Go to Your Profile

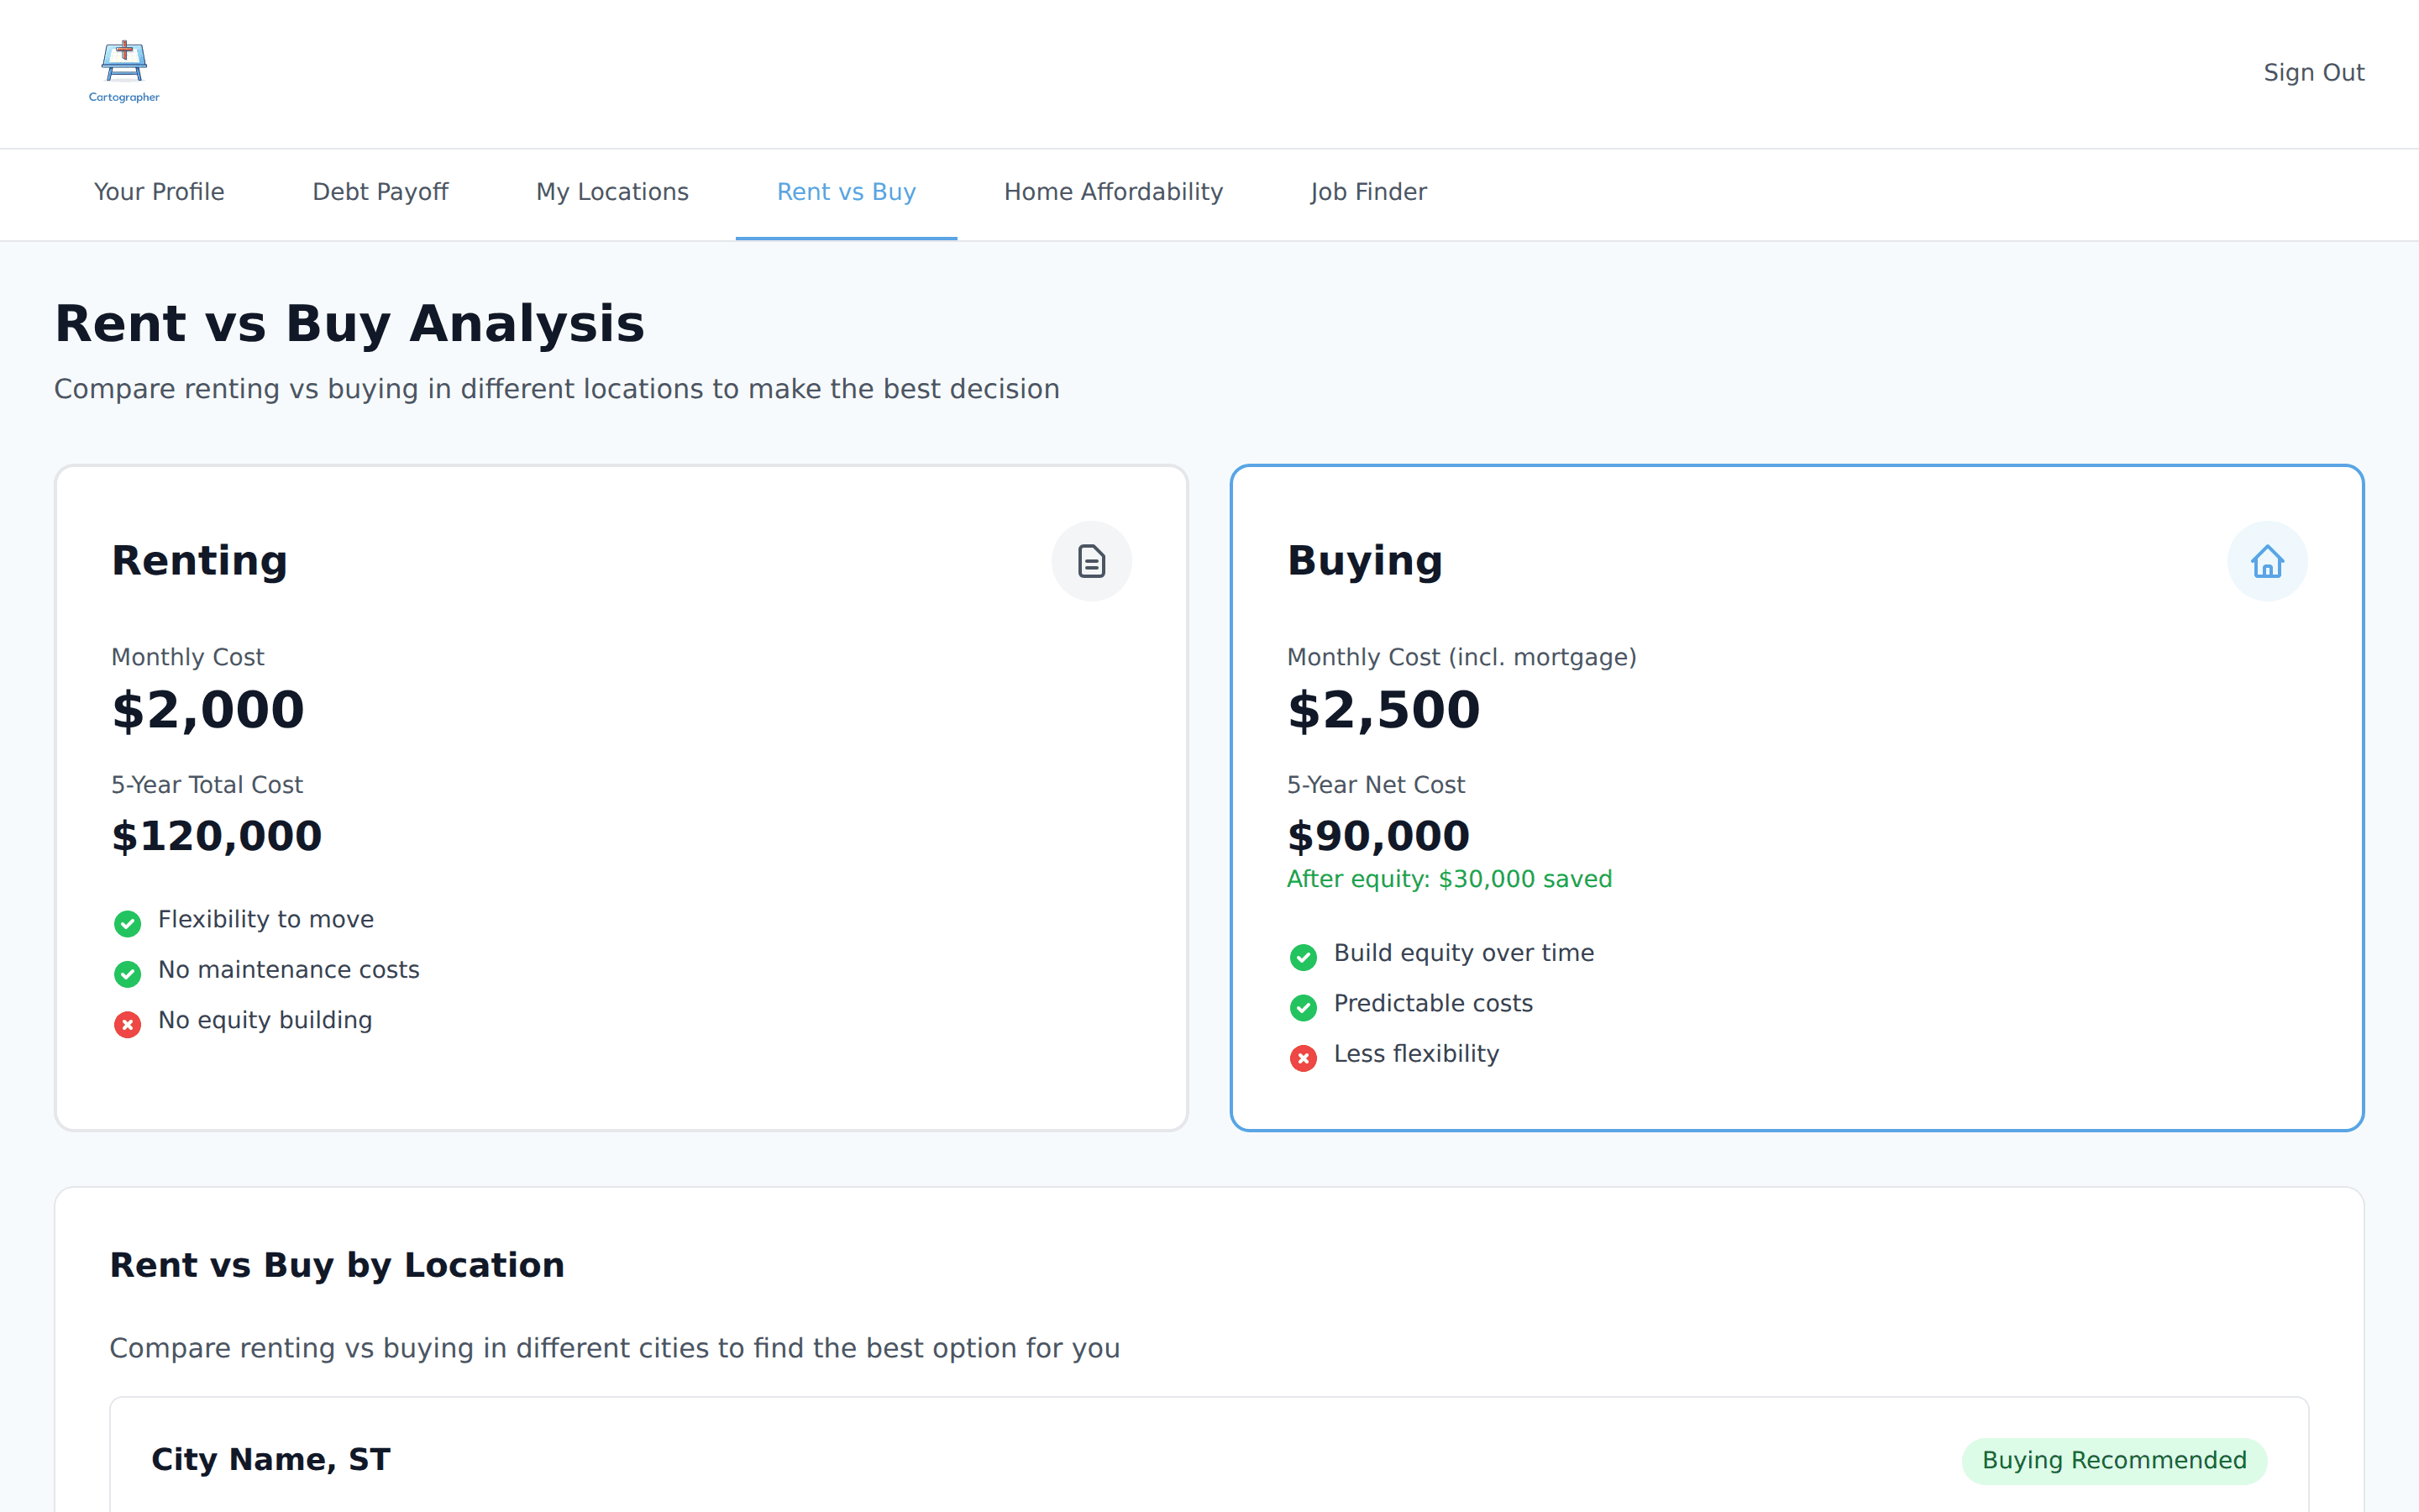point(159,192)
